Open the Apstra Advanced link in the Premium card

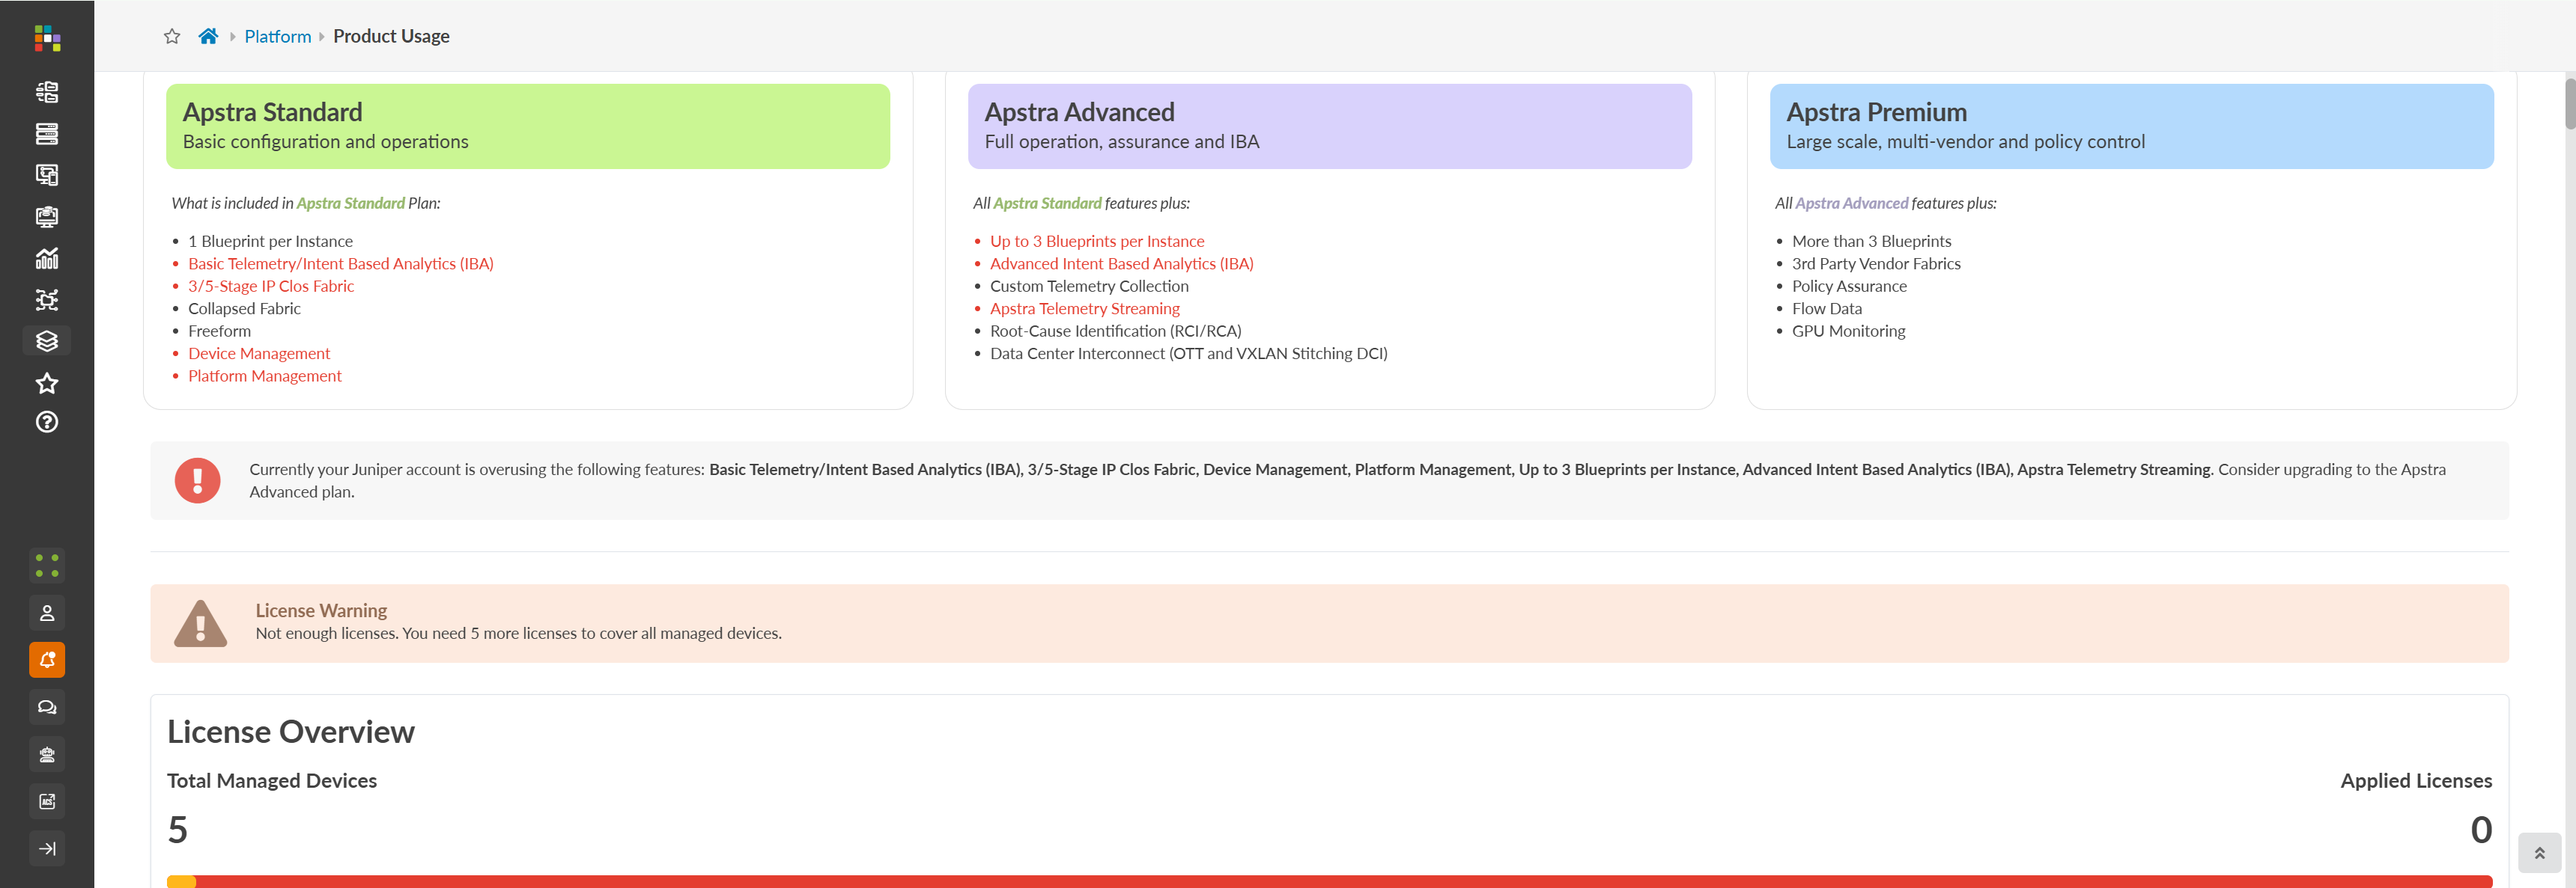[1851, 202]
